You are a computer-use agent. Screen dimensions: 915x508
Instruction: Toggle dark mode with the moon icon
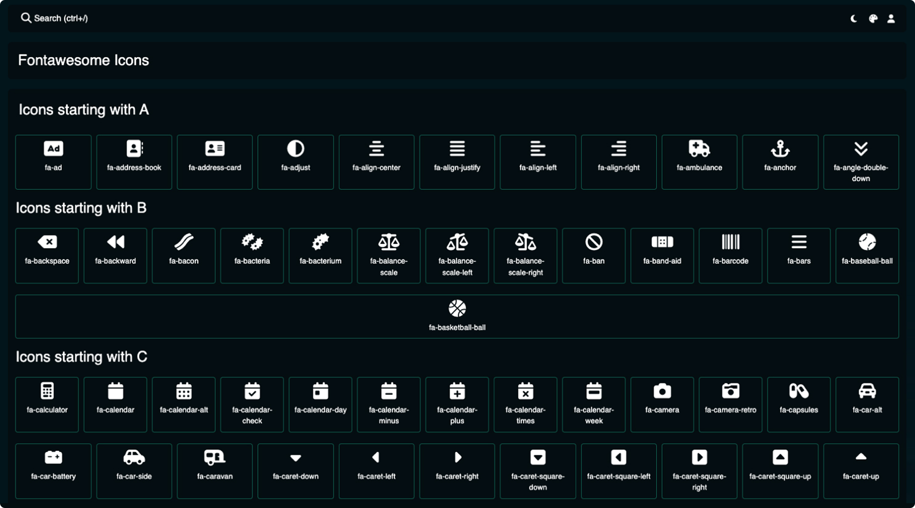point(854,19)
